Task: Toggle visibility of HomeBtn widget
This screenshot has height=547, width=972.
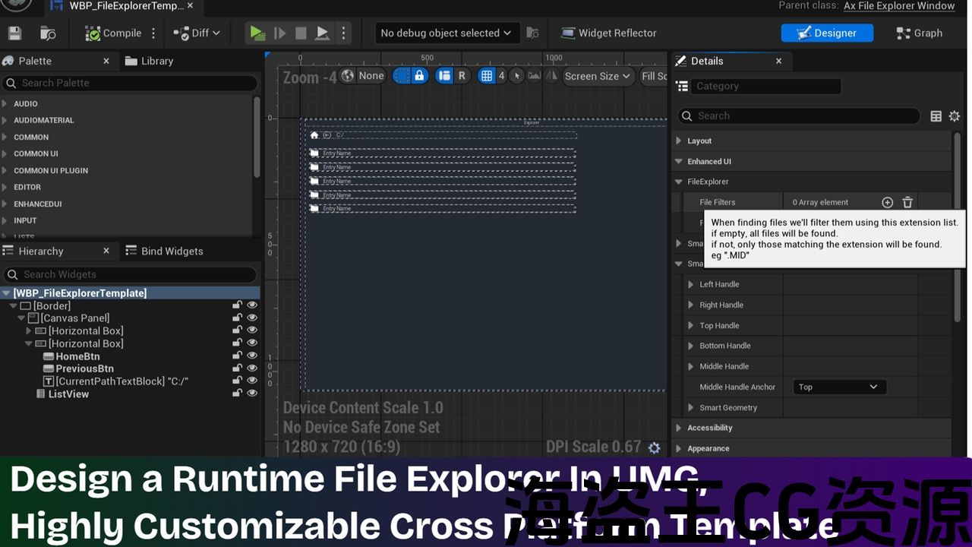Action: (x=252, y=356)
